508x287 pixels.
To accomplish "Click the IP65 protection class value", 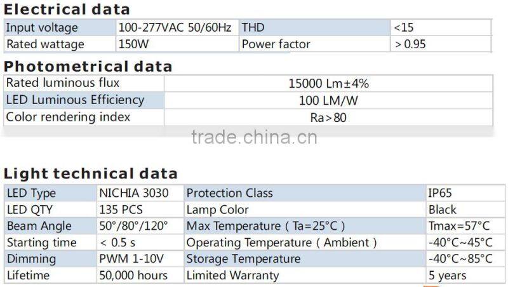I will coord(440,193).
